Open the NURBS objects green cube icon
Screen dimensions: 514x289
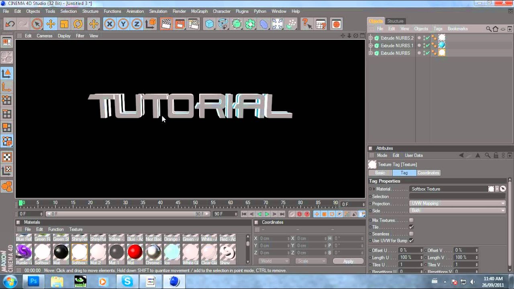237,24
